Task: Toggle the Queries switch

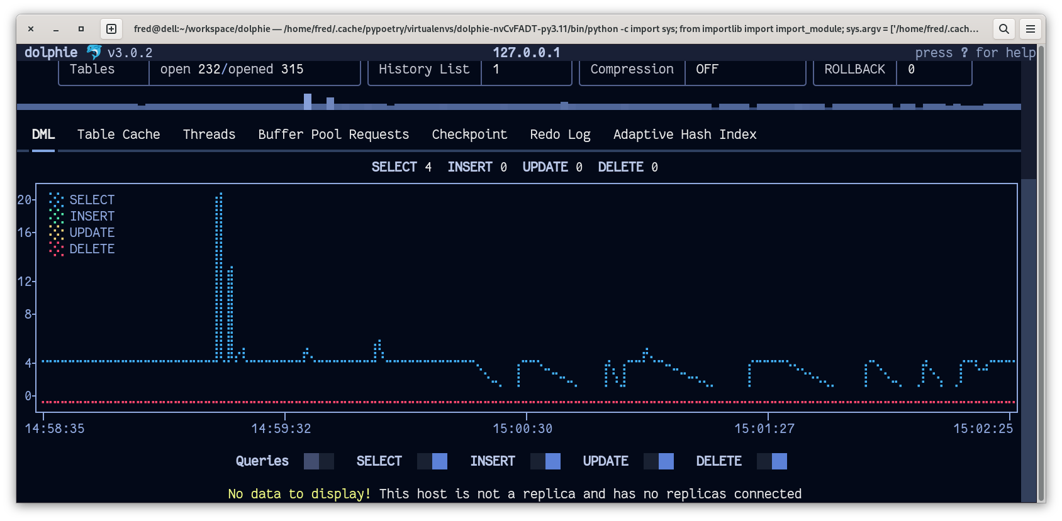Action: click(318, 461)
